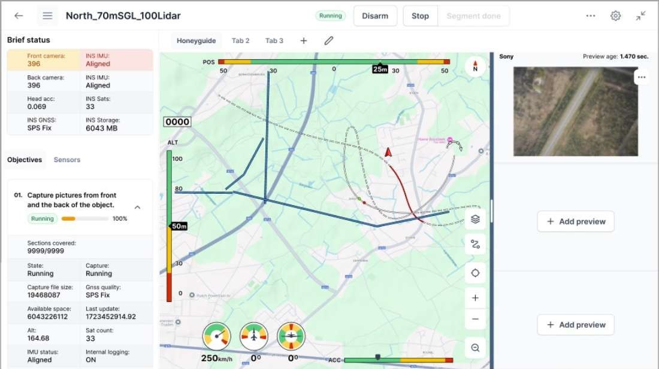Click the red aircraft marker on map
The width and height of the screenshot is (659, 369).
(388, 153)
